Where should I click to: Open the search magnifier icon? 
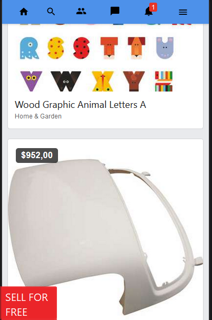click(51, 12)
